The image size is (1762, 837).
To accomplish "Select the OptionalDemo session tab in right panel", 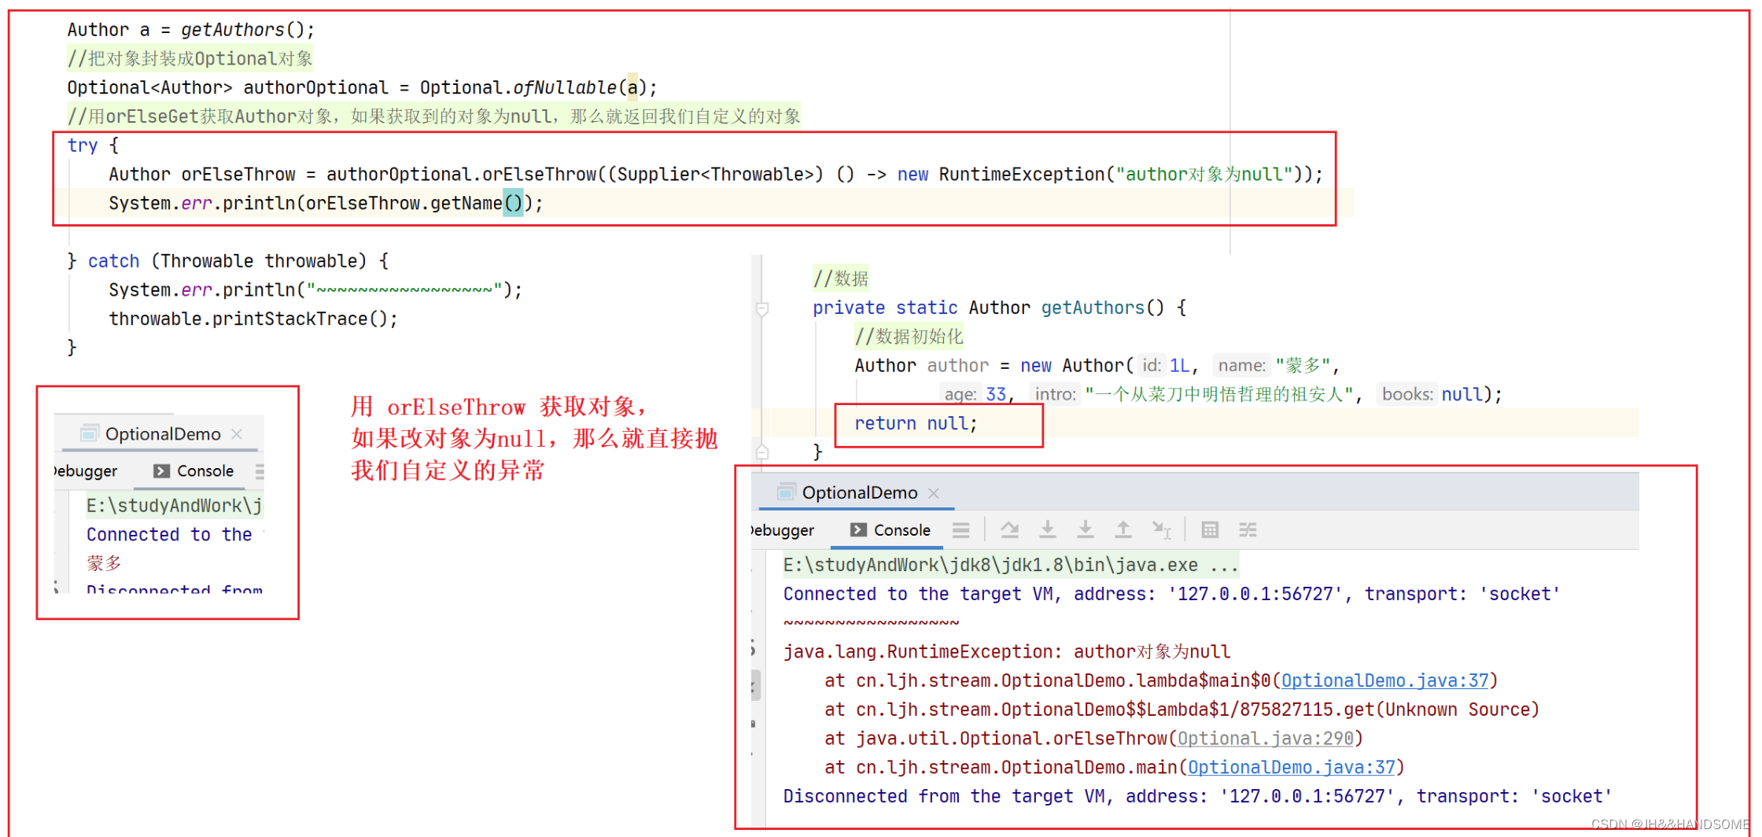I will coord(859,492).
